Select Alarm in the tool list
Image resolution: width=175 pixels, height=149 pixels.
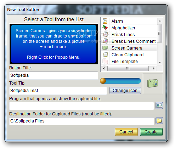(129, 21)
